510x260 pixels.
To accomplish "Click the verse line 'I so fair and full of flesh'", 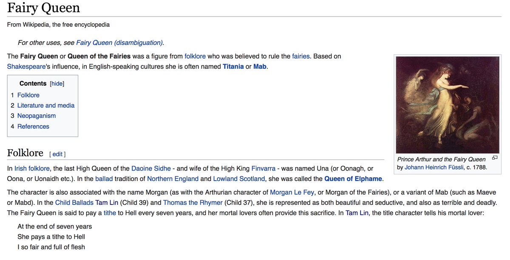I will pyautogui.click(x=51, y=247).
